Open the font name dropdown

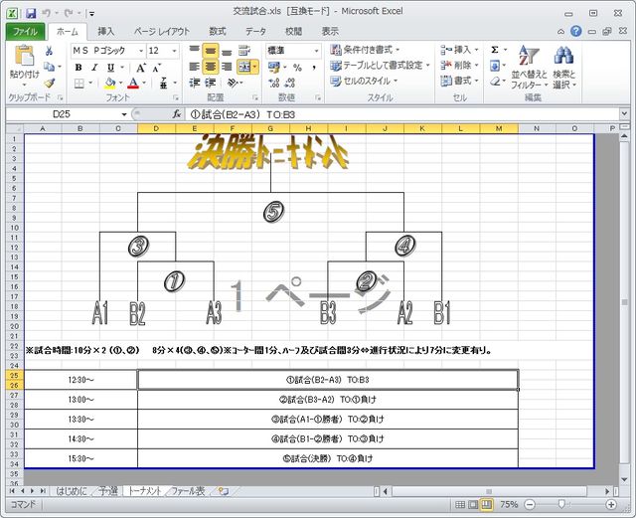(139, 51)
